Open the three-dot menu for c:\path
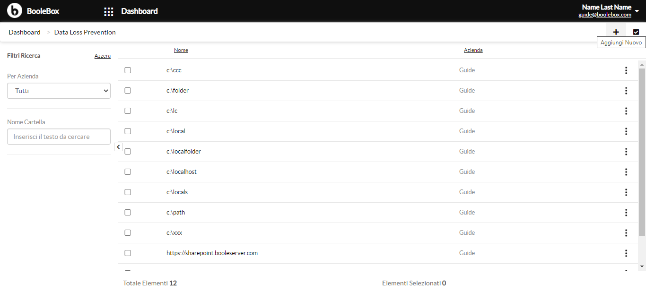 (x=626, y=213)
